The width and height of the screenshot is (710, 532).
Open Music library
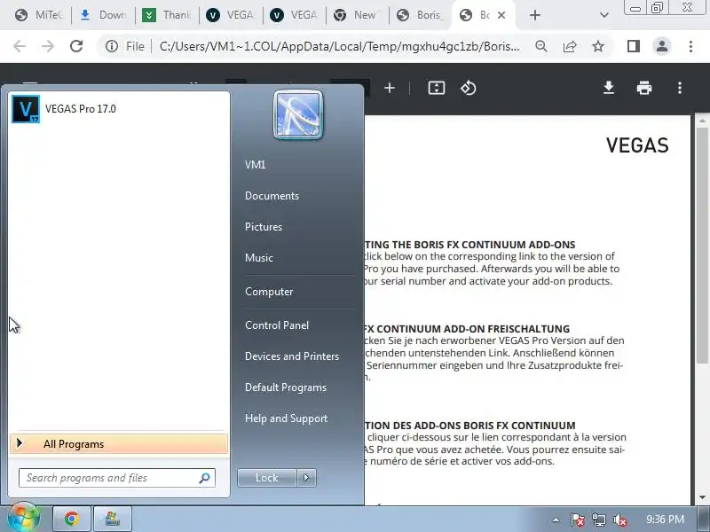pyautogui.click(x=258, y=258)
